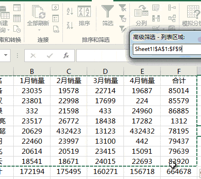
Task: Select column D header
Action: pyautogui.click(x=105, y=71)
